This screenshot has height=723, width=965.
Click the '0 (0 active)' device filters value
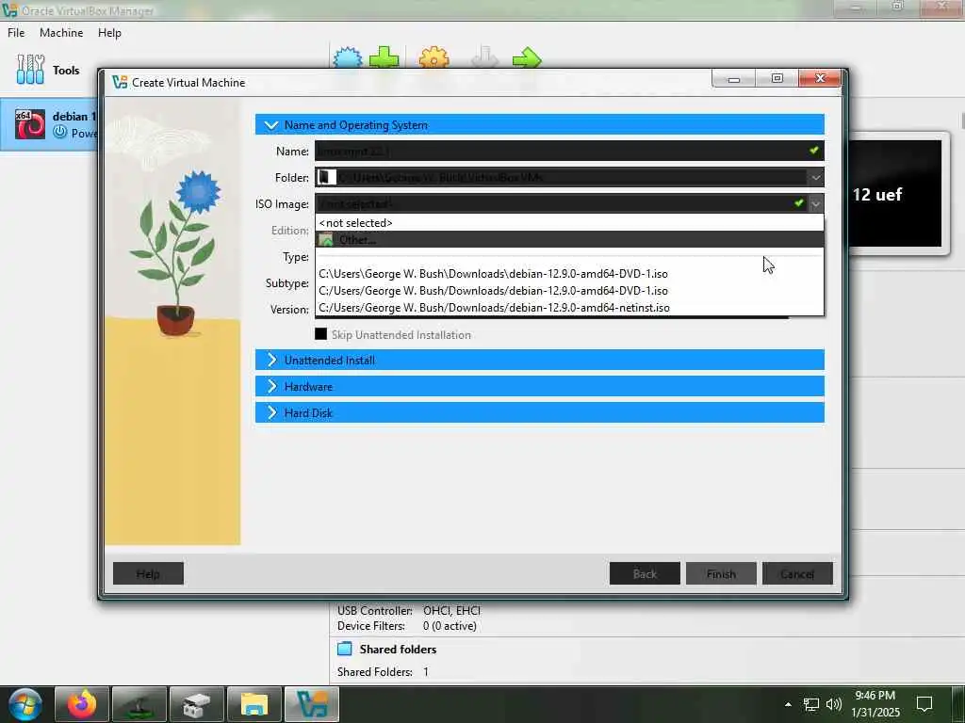point(450,626)
